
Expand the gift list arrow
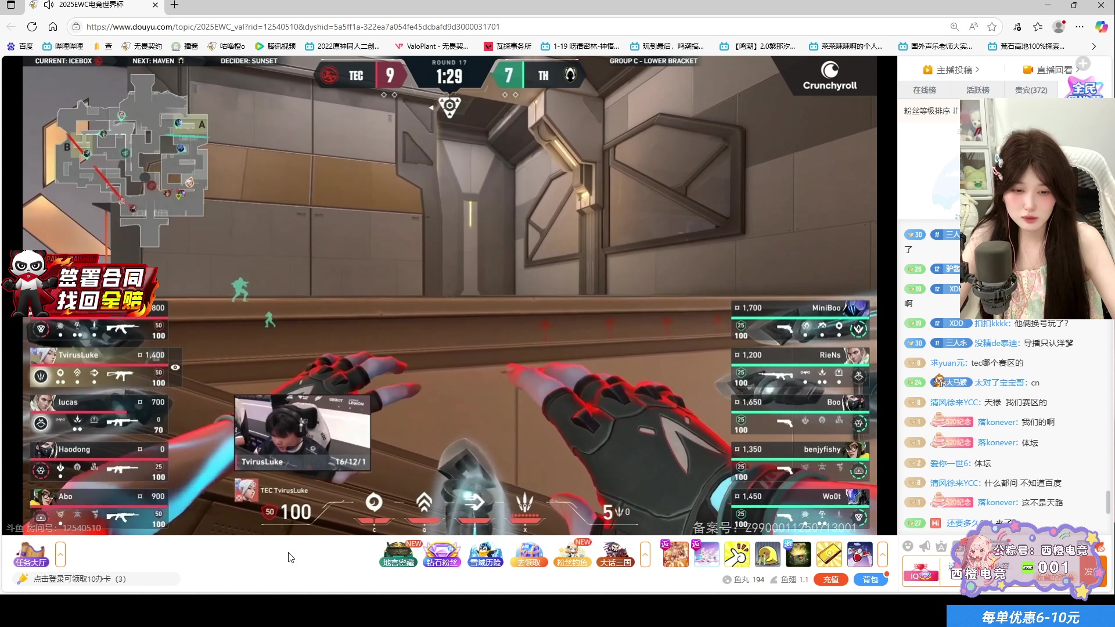tap(883, 554)
